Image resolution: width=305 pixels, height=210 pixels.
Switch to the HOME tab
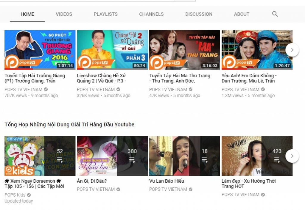(27, 14)
